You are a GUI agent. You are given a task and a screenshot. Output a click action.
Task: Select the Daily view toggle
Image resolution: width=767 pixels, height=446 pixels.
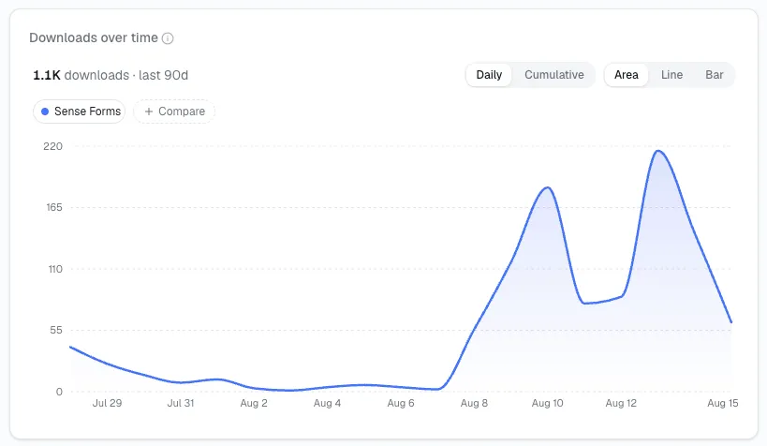tap(489, 75)
